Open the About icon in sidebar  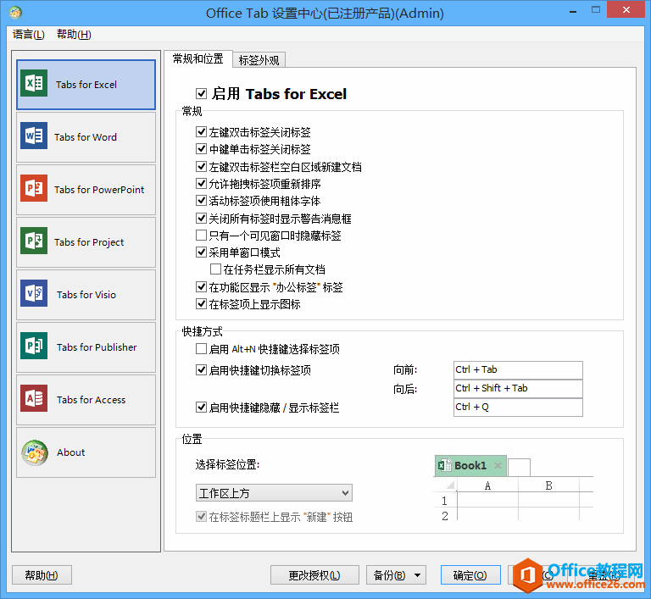pyautogui.click(x=35, y=453)
